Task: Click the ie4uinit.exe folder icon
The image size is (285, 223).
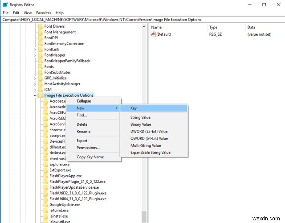Action: coord(45,211)
